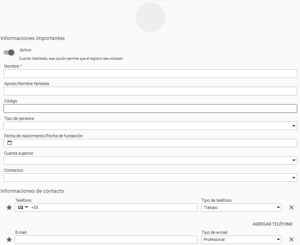Focus the Código input field
The image size is (300, 245).
[x=150, y=108]
